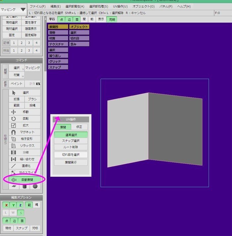Viewport: 232px width, 236px height.
Task: Collapse the 展開図 overlay header
Action: 58,27
